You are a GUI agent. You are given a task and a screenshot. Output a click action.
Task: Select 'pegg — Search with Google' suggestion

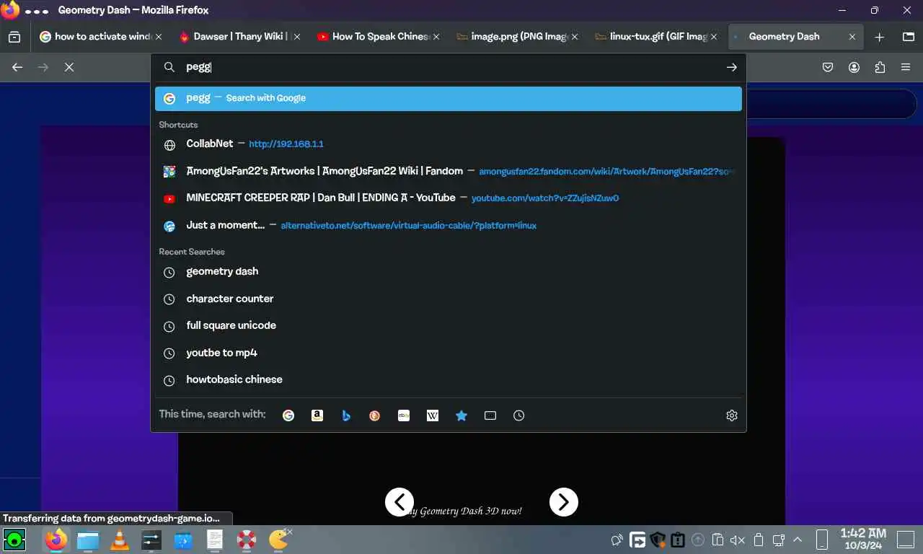[x=449, y=99]
